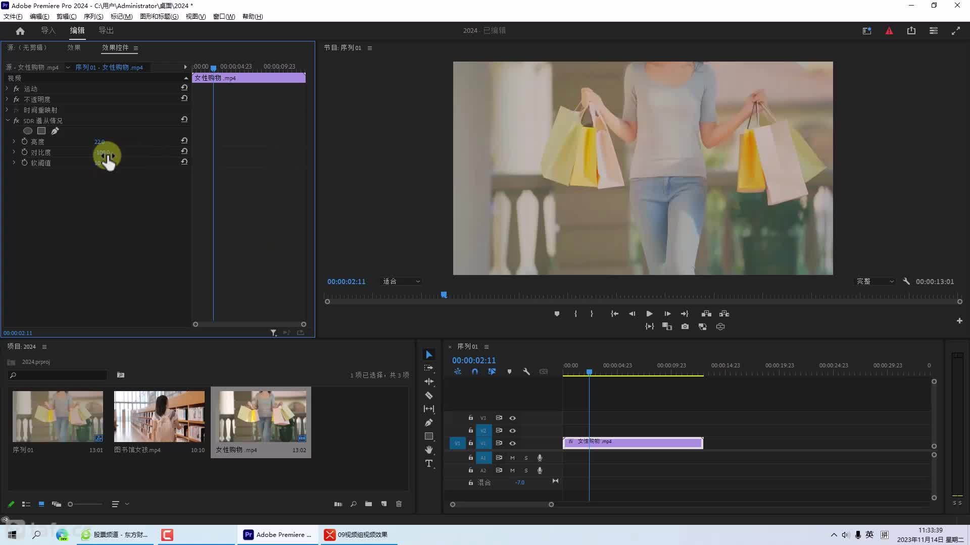This screenshot has height=545, width=970.
Task: Select the Razor tool
Action: [429, 395]
